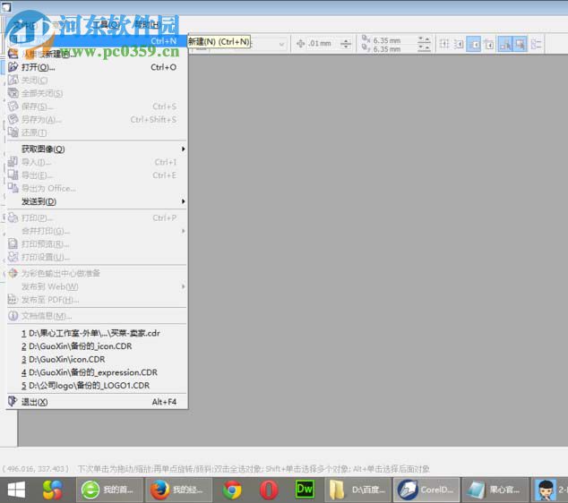This screenshot has width=568, height=503.
Task: Select 导出为 Office... entry
Action: click(x=97, y=188)
